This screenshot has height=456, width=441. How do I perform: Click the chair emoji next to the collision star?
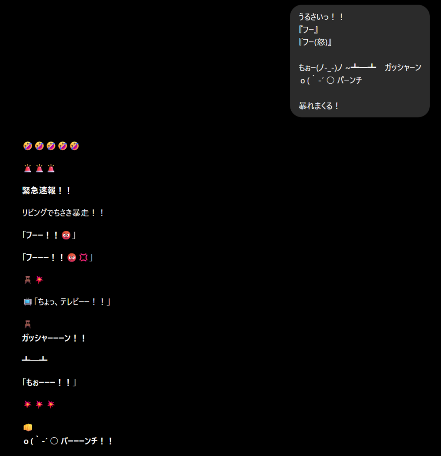click(28, 280)
